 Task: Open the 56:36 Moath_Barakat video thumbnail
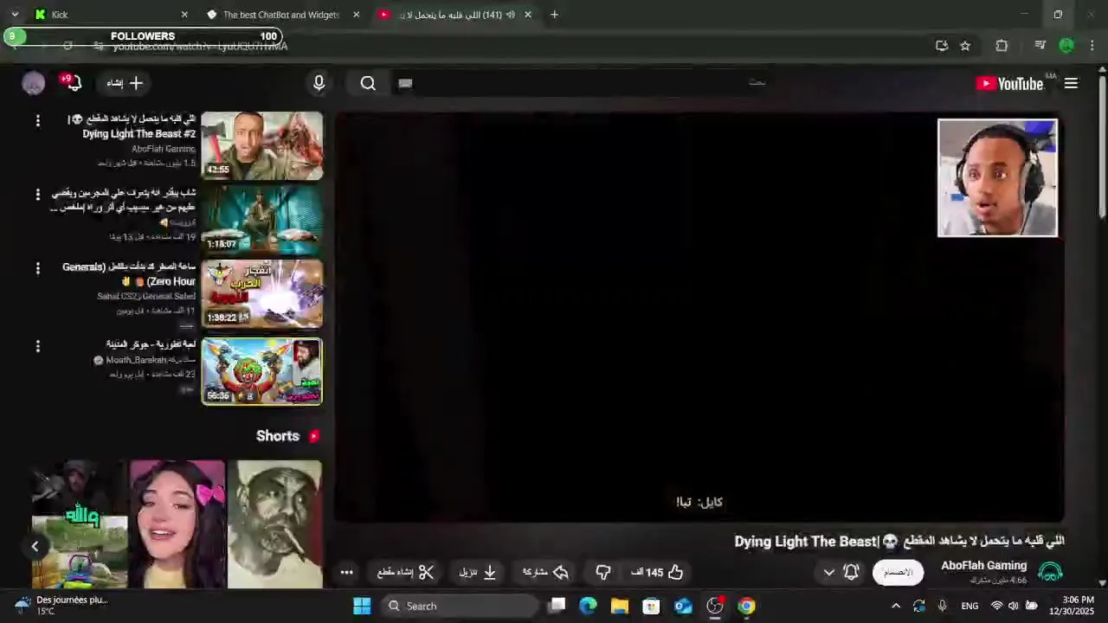[x=262, y=371]
